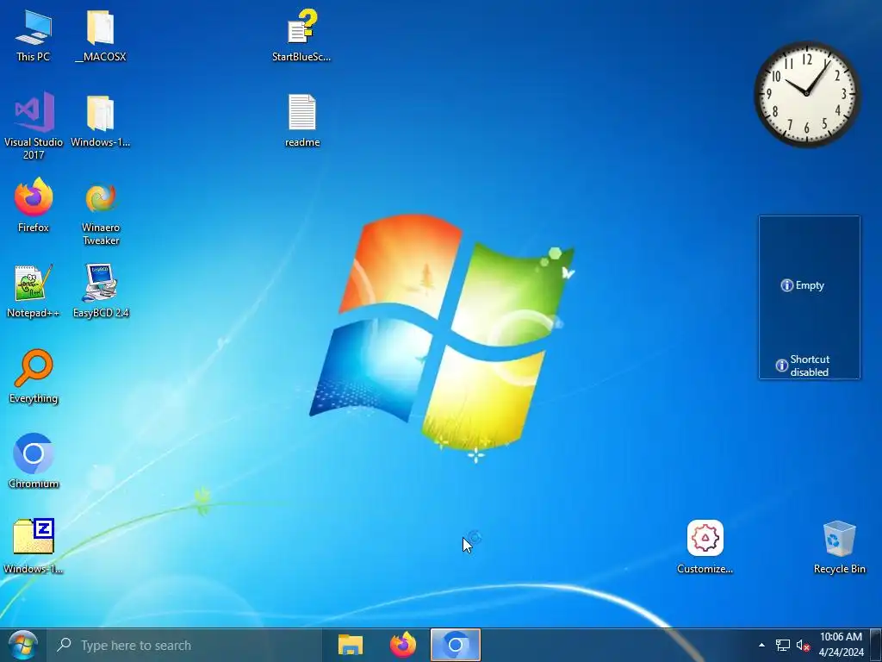The image size is (882, 662).
Task: Open the taskbar date and time
Action: coord(841,645)
